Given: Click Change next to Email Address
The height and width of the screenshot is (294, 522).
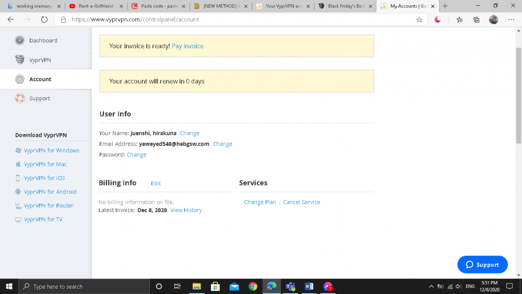Looking at the screenshot, I should (222, 144).
